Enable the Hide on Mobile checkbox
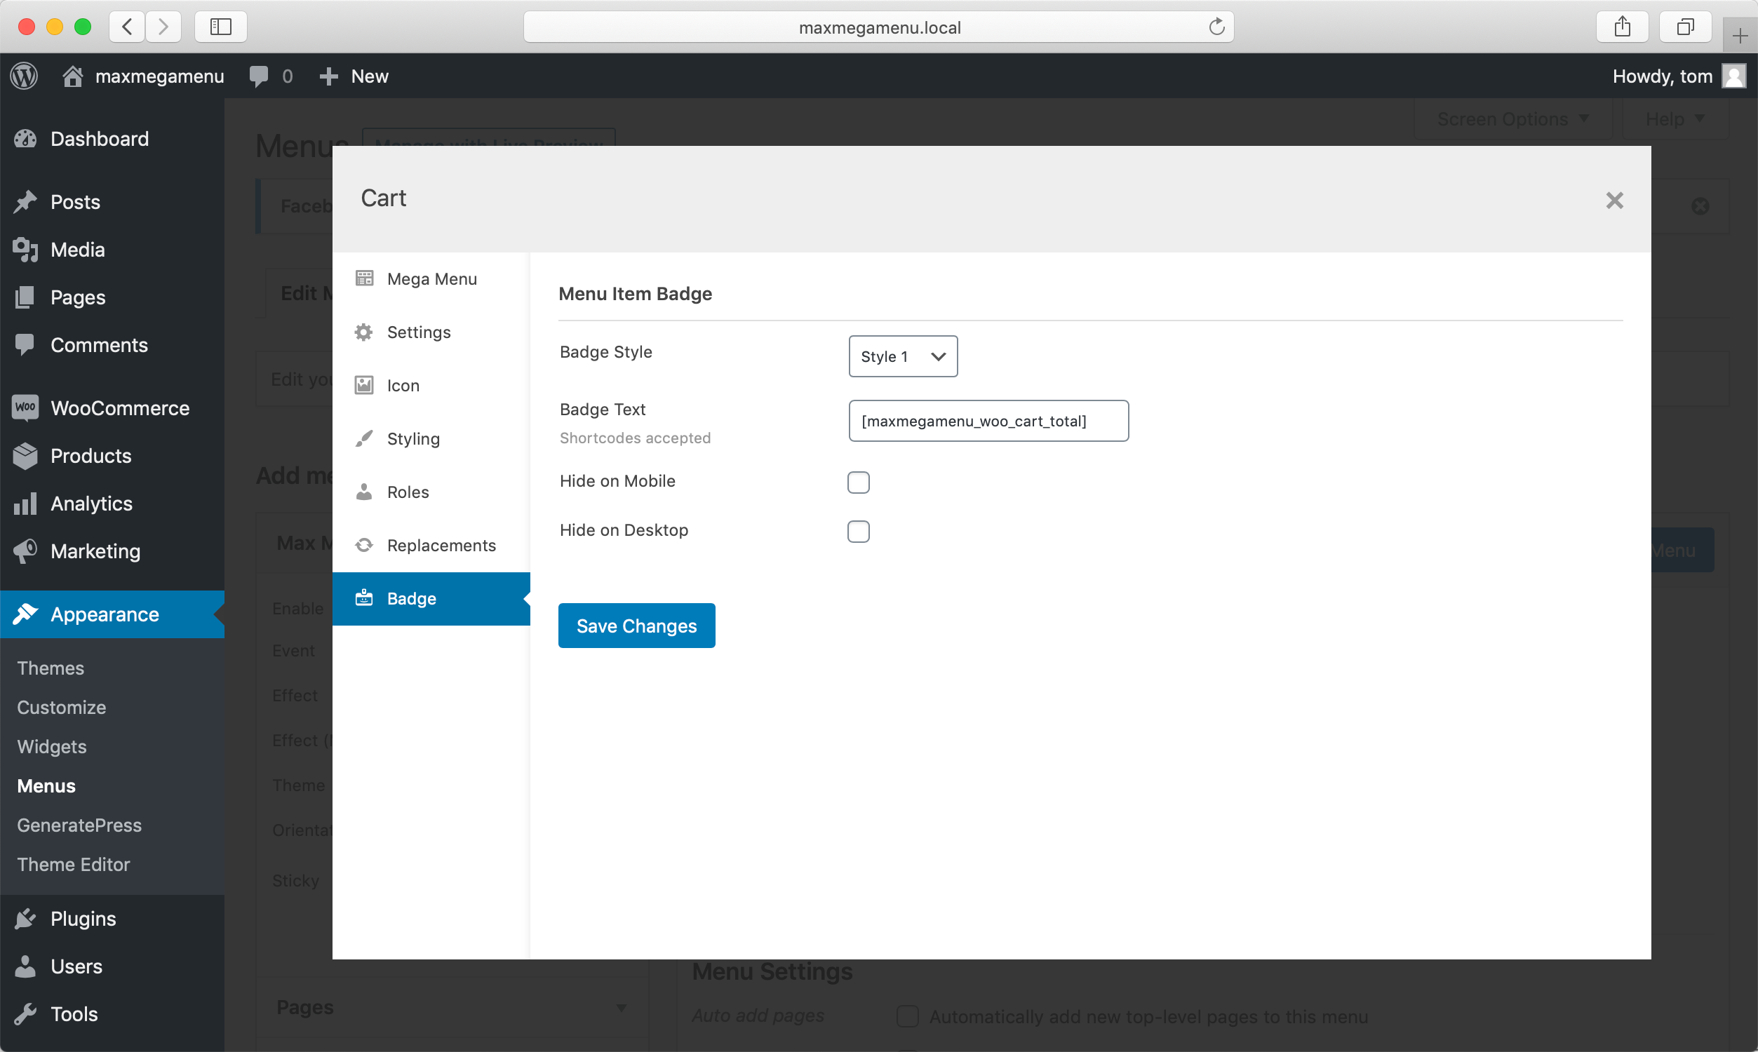The image size is (1758, 1052). pos(859,482)
